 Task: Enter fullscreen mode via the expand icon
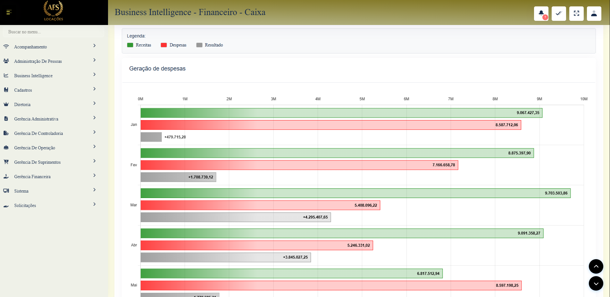pyautogui.click(x=576, y=13)
